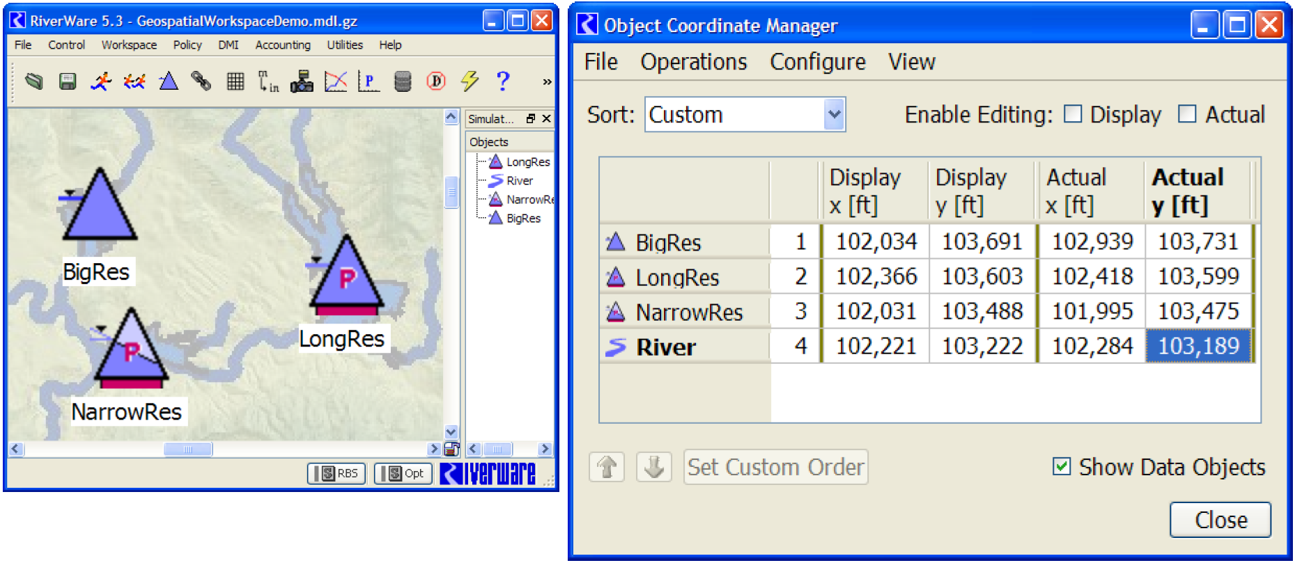Enable Actual coordinate editing checkbox

point(1187,114)
